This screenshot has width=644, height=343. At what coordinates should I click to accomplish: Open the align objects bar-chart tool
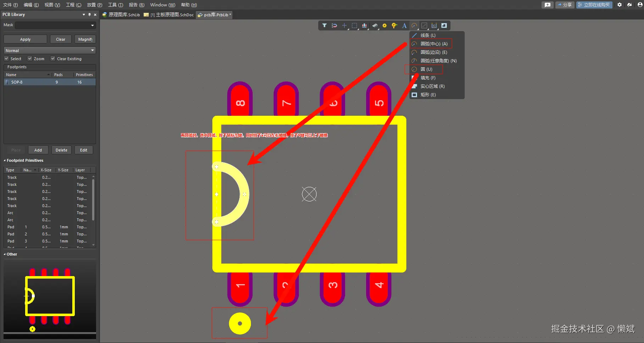[x=364, y=25]
